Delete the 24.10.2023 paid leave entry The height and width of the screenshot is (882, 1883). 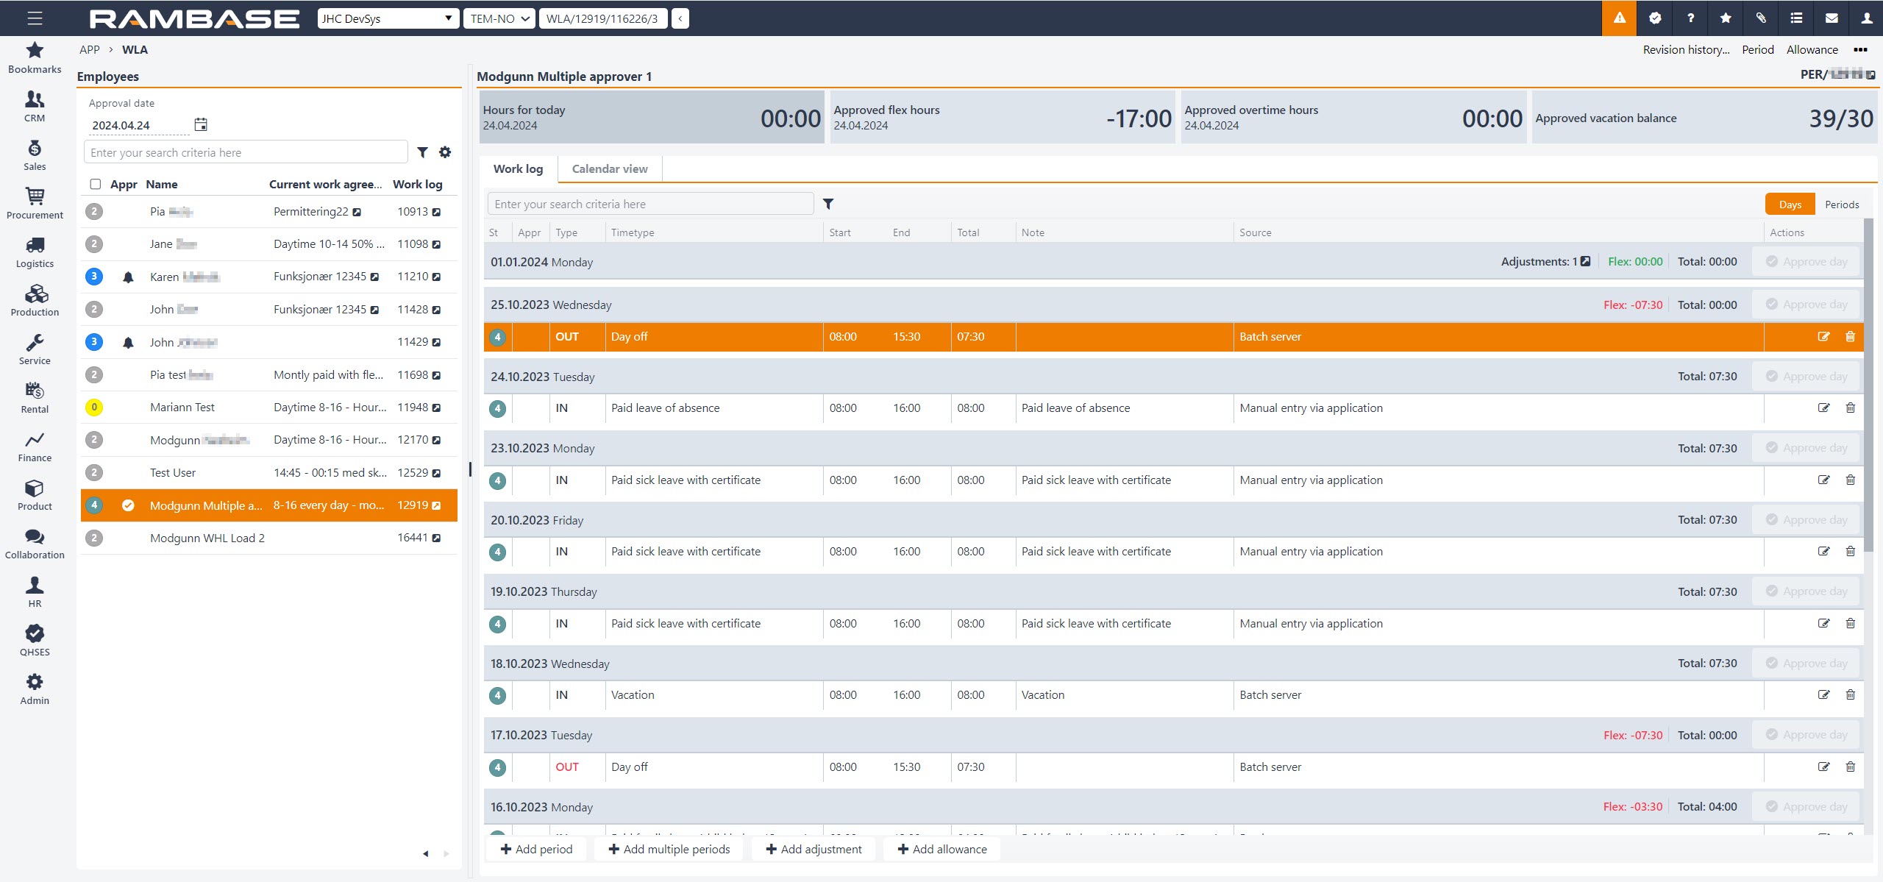[1850, 408]
